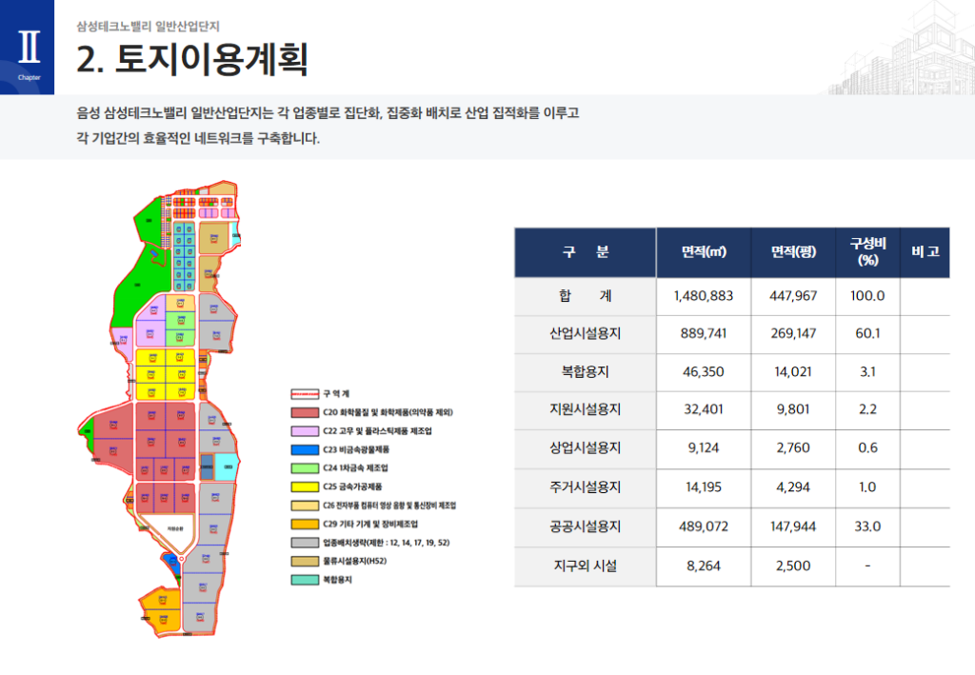The image size is (975, 675).
Task: Click the cyan lot on the map
Action: 227,467
